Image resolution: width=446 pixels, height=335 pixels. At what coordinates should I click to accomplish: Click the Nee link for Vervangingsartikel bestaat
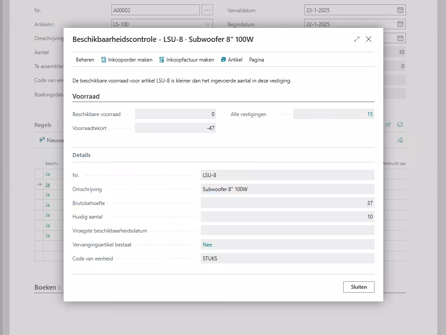click(207, 245)
